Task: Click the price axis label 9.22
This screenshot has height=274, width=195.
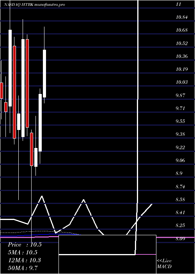Action: pos(180,147)
